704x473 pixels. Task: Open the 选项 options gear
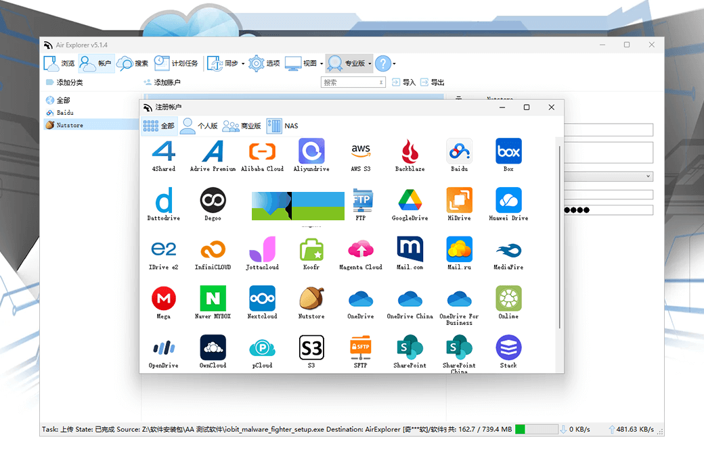[x=265, y=64]
